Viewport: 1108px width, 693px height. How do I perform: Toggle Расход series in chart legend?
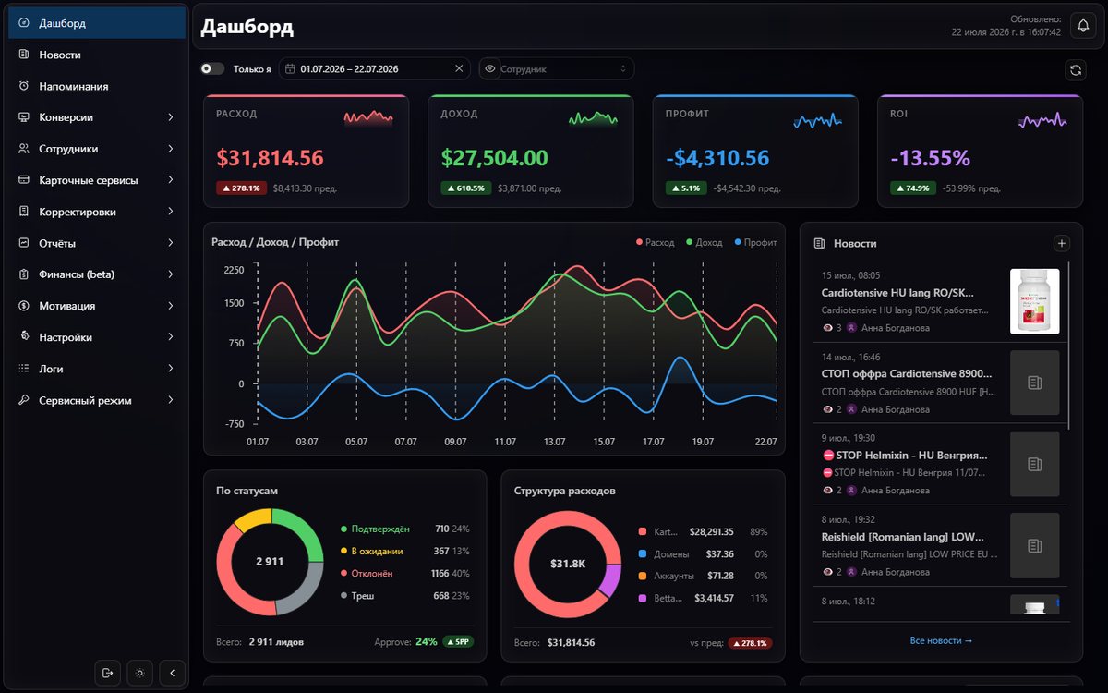pos(655,242)
